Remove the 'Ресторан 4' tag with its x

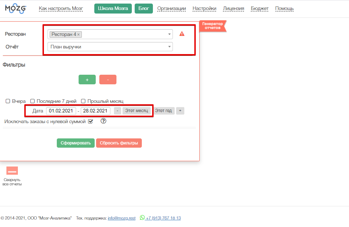[79, 35]
